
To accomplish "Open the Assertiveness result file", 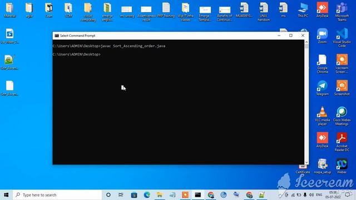I will (x=146, y=13).
